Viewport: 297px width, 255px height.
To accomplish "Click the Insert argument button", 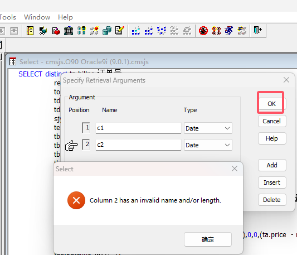I will pyautogui.click(x=272, y=182).
